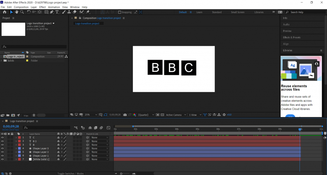Viewport: 327px width, 175px height.
Task: Open the Animation menu
Action: tap(54, 7)
